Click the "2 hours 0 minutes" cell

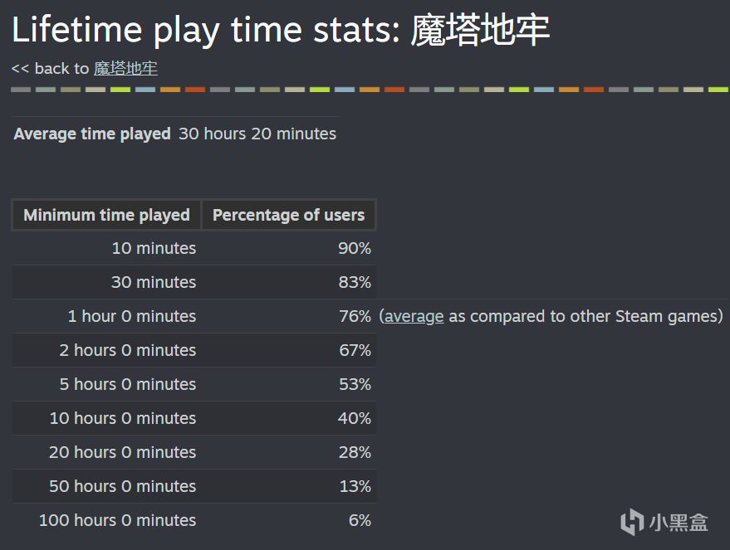pos(128,350)
